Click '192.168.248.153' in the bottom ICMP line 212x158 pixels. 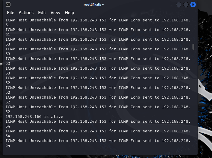[x=88, y=141]
